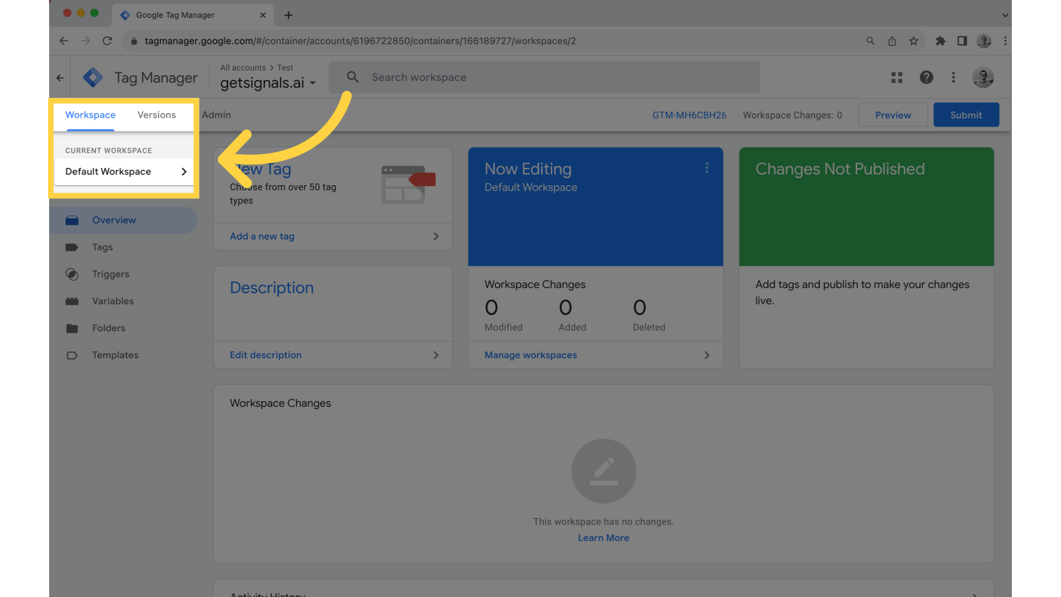This screenshot has height=597, width=1061.
Task: Open the Tag Manager more options menu
Action: pos(953,77)
